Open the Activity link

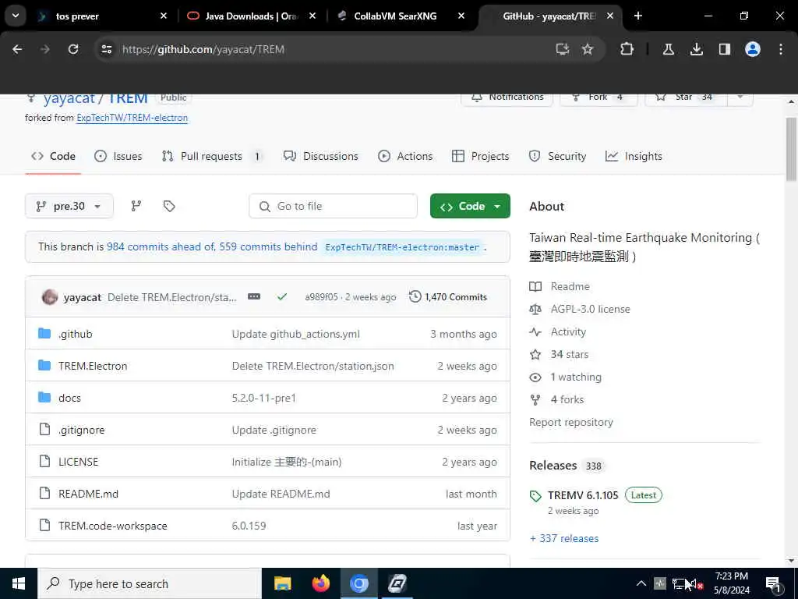[x=568, y=332]
